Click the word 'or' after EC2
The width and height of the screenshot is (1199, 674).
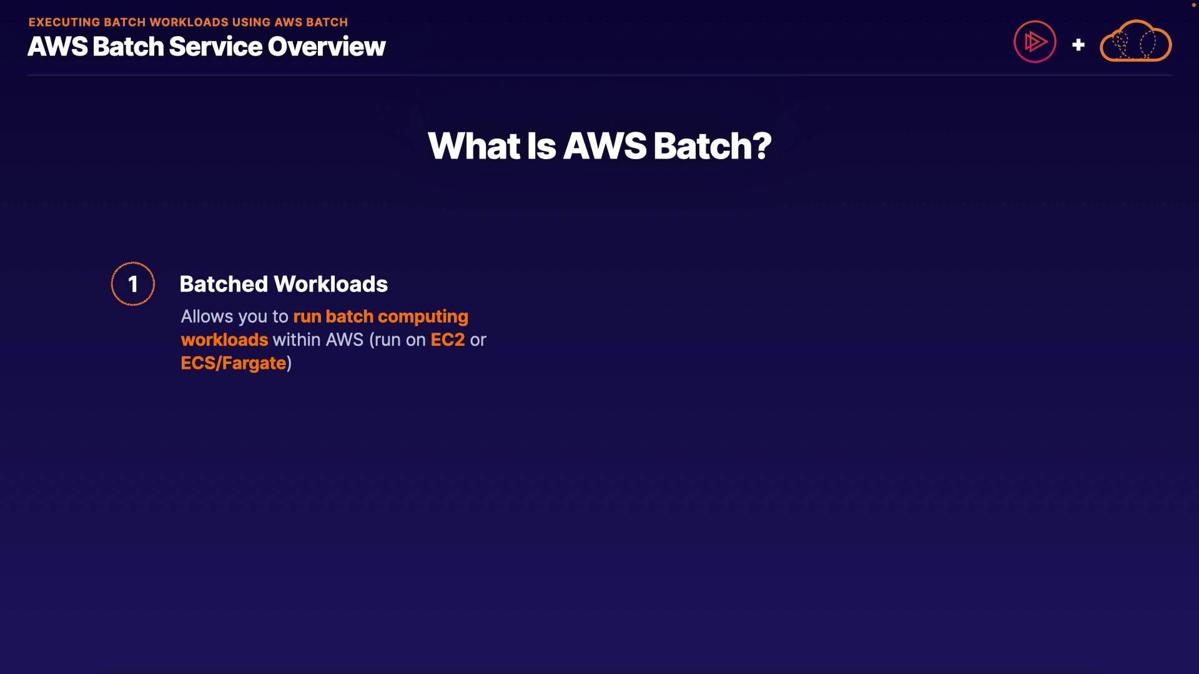click(478, 340)
